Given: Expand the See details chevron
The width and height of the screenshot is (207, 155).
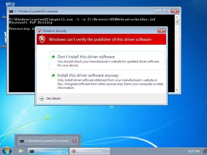Looking at the screenshot, I should pos(42,98).
